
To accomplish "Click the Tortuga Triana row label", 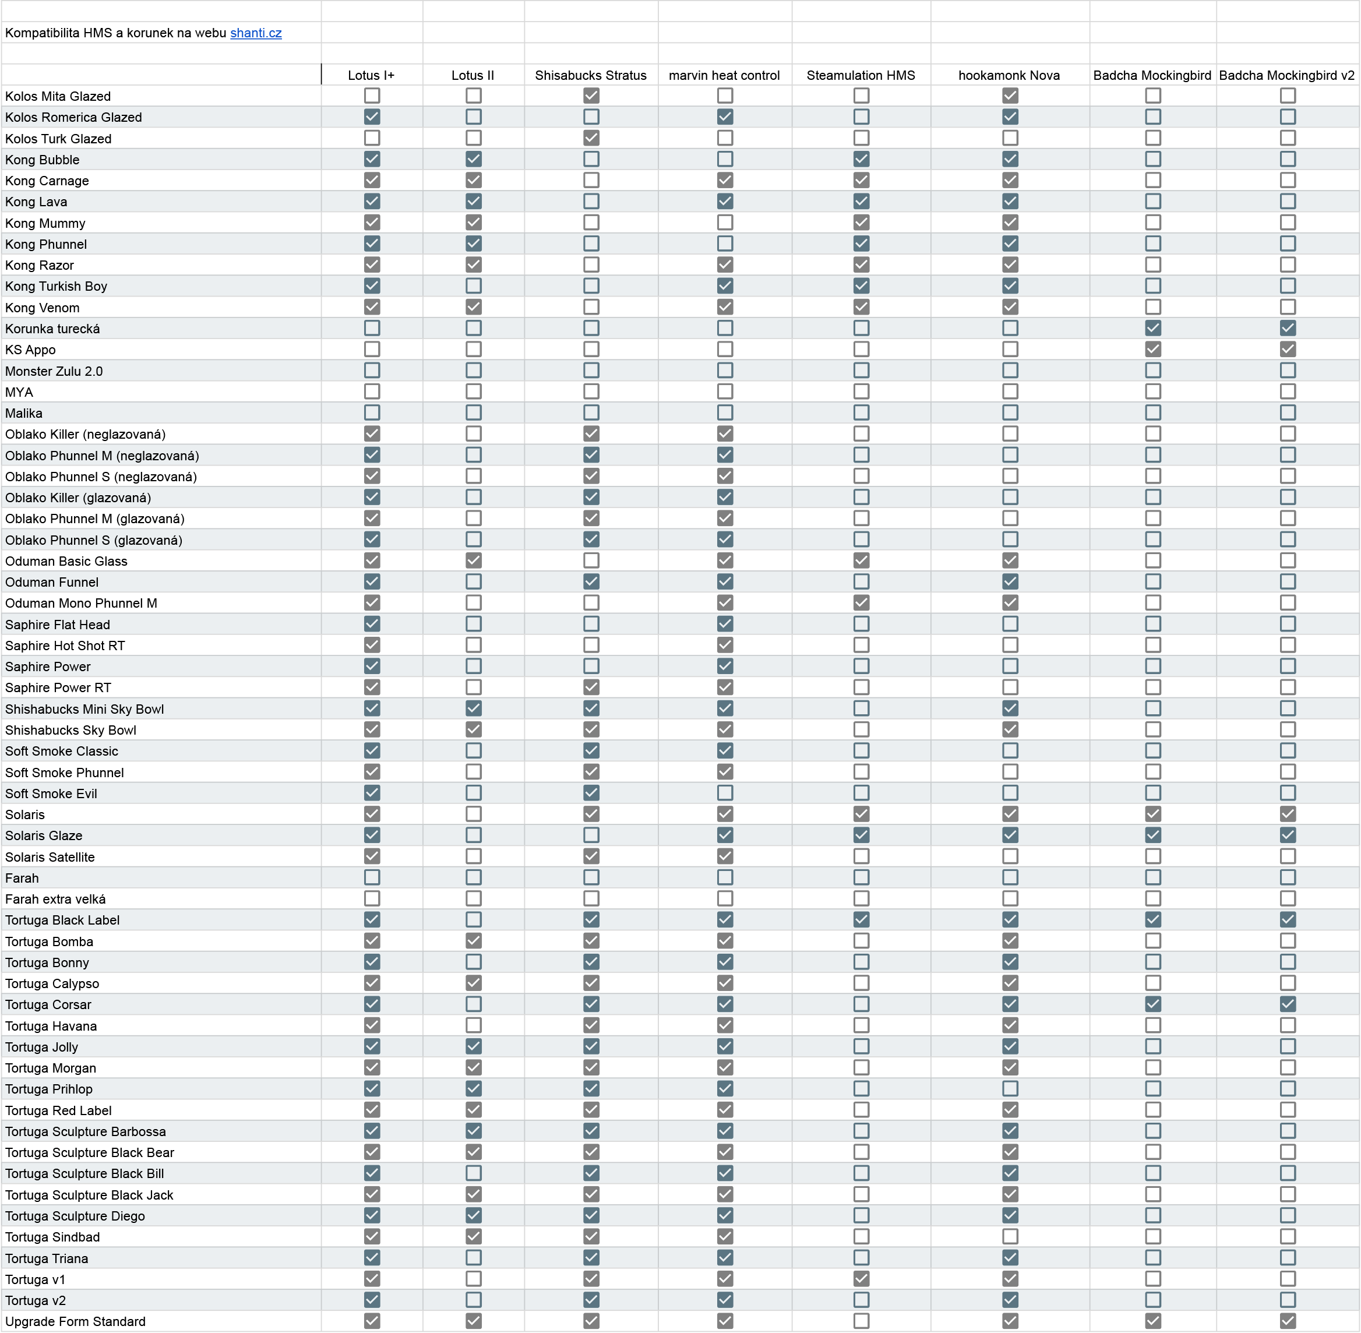I will [x=47, y=1258].
